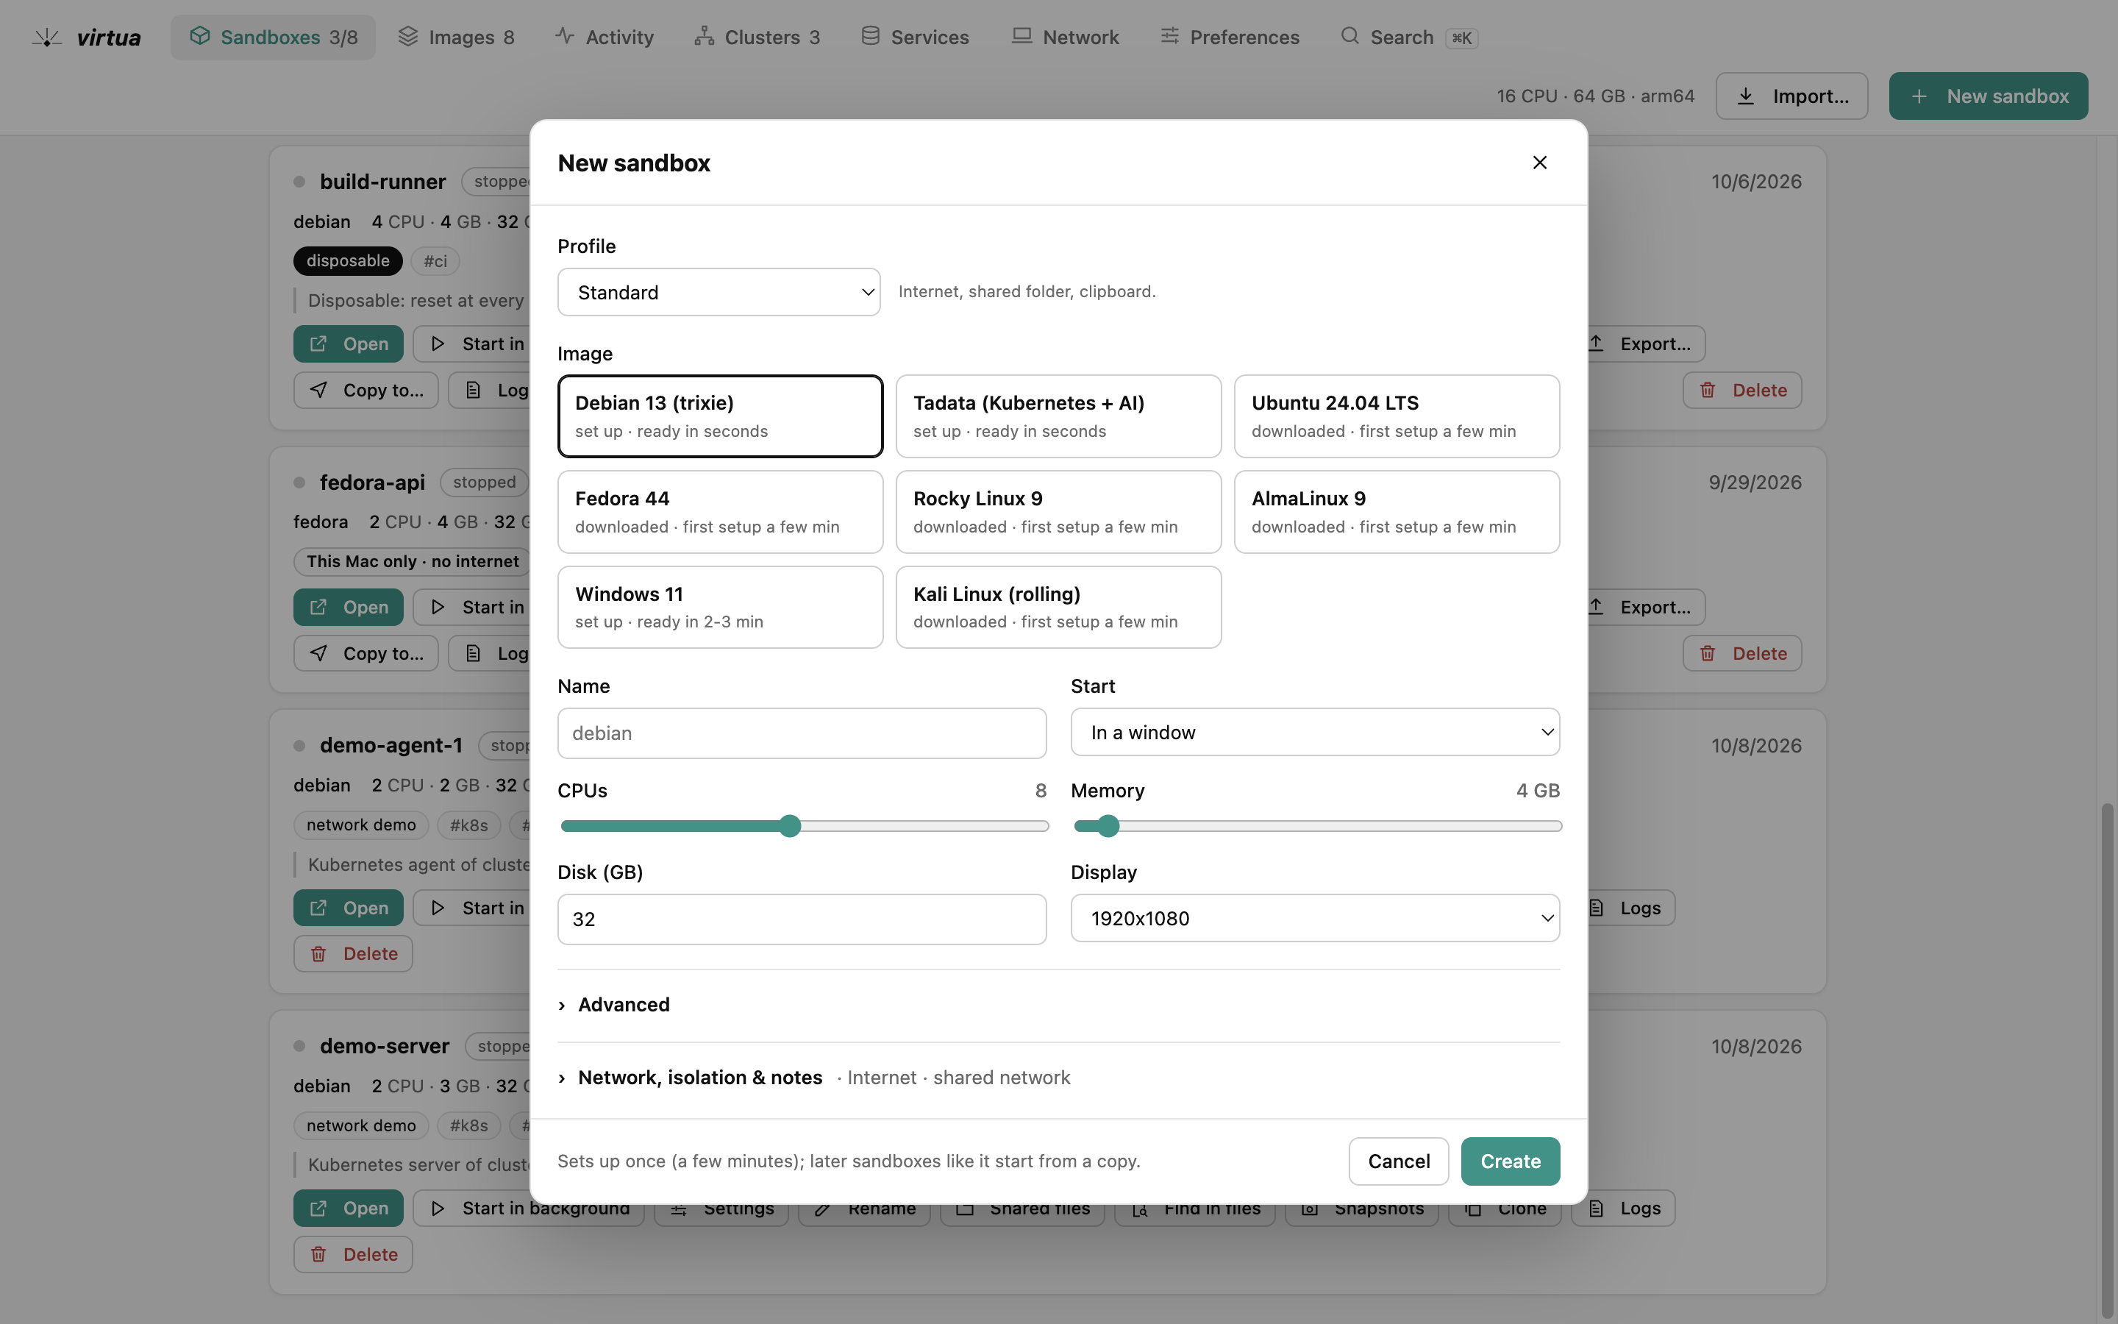Choose the Ubuntu 24.04 LTS image
The width and height of the screenshot is (2118, 1324).
1396,416
